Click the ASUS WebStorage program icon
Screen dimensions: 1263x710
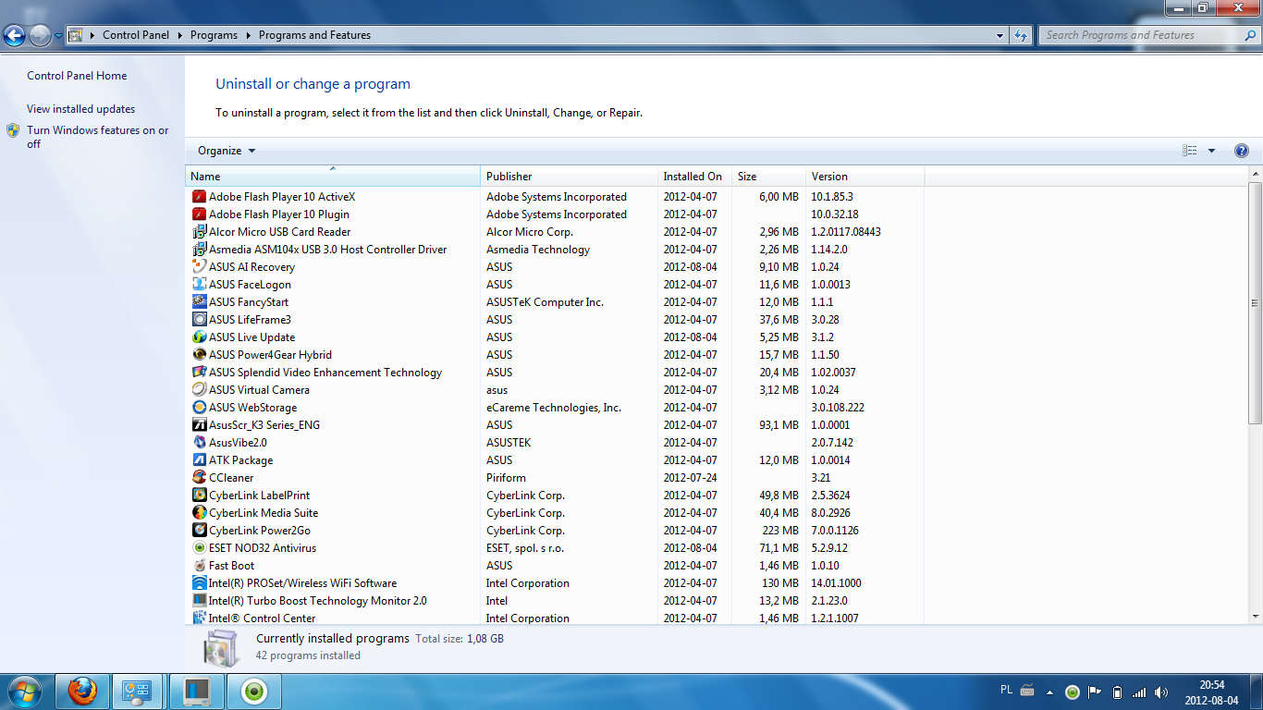click(x=199, y=408)
